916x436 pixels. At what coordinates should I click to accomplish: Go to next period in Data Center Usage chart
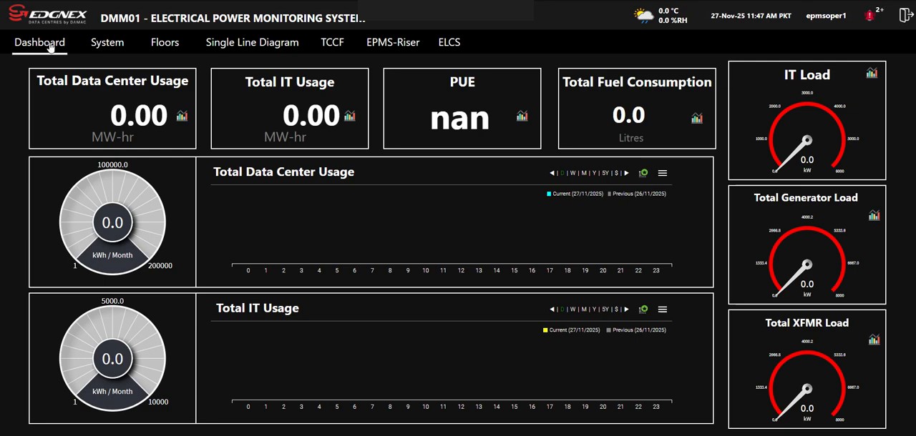[x=626, y=173]
